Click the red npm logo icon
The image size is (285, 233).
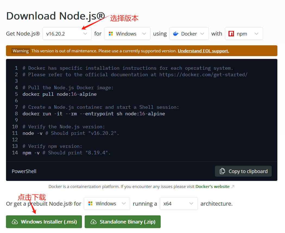(231, 34)
